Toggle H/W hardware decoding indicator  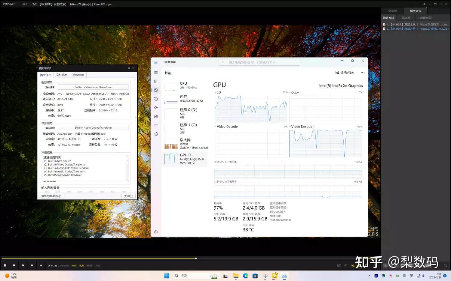coord(74,265)
